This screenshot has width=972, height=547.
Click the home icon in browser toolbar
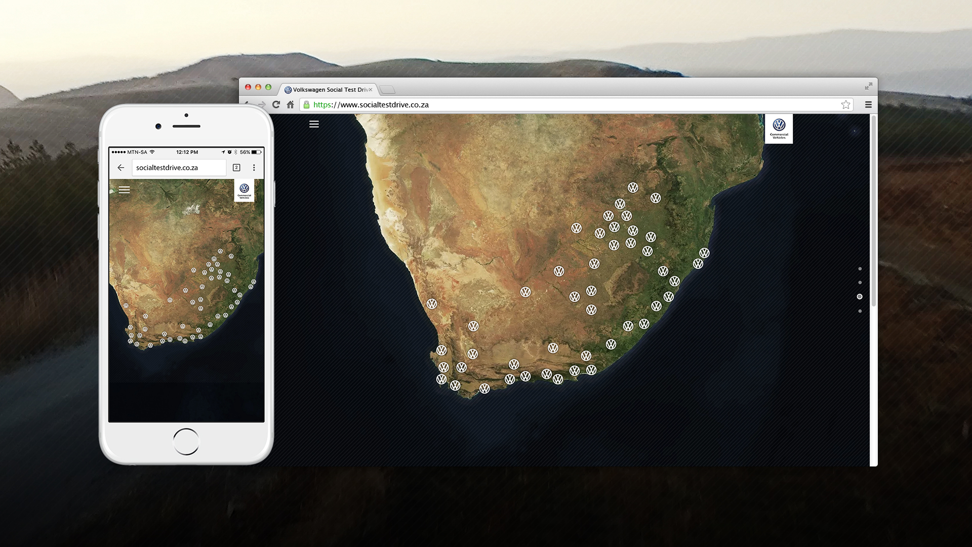pos(290,104)
